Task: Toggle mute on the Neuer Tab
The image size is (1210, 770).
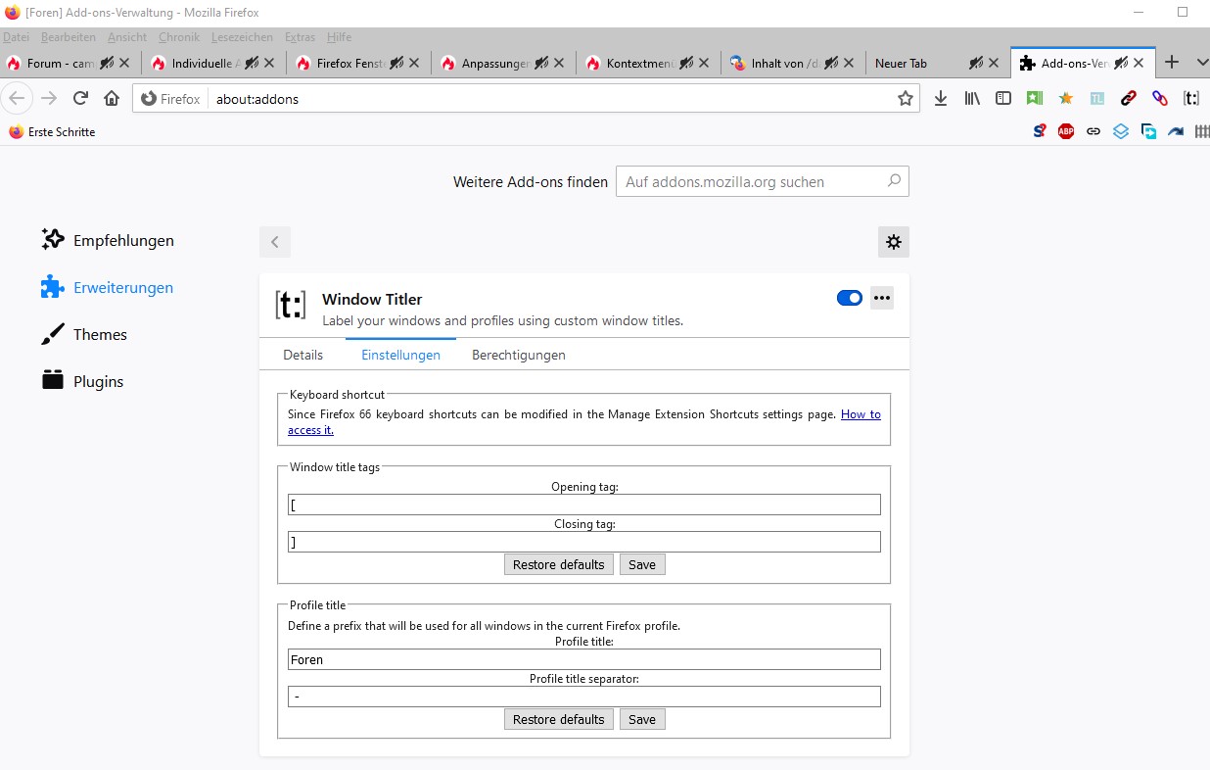Action: click(x=976, y=63)
